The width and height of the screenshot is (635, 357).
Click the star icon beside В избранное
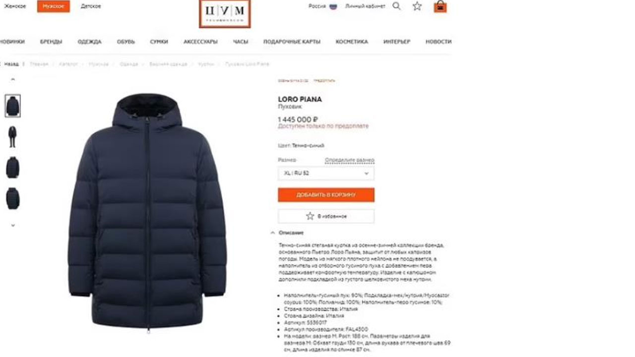pos(310,216)
